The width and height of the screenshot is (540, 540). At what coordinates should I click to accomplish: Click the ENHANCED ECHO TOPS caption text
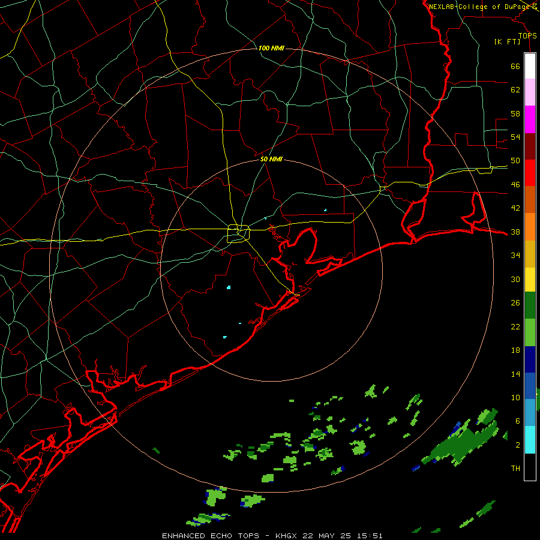click(211, 536)
